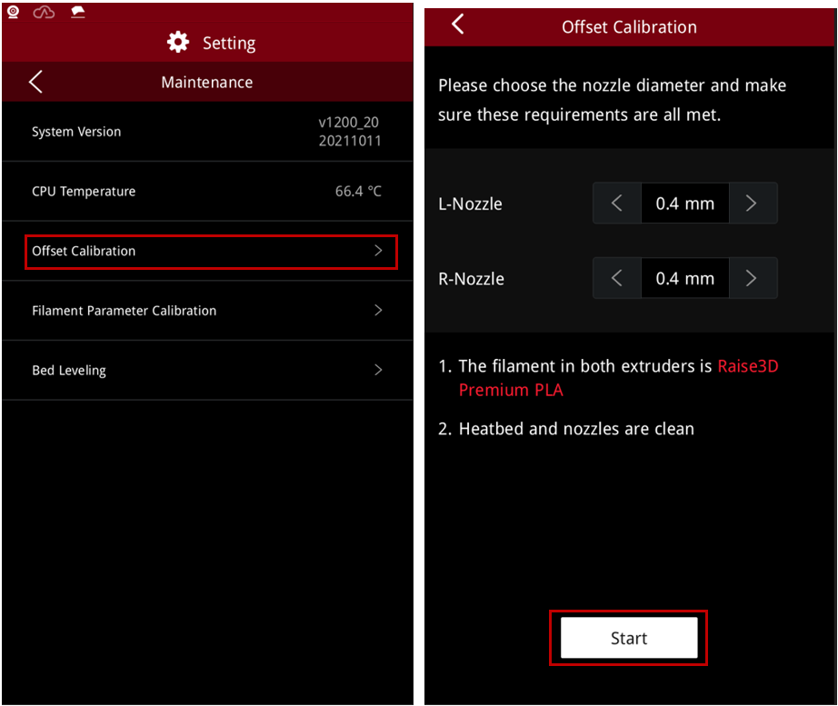Decrease the R-Nozzle diameter with left arrow
The height and width of the screenshot is (706, 838).
click(x=617, y=278)
